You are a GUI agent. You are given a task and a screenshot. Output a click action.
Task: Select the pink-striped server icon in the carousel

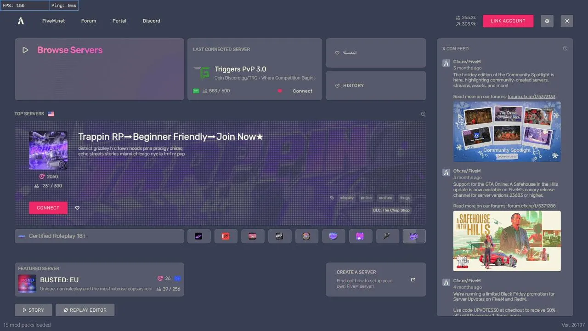coord(253,236)
